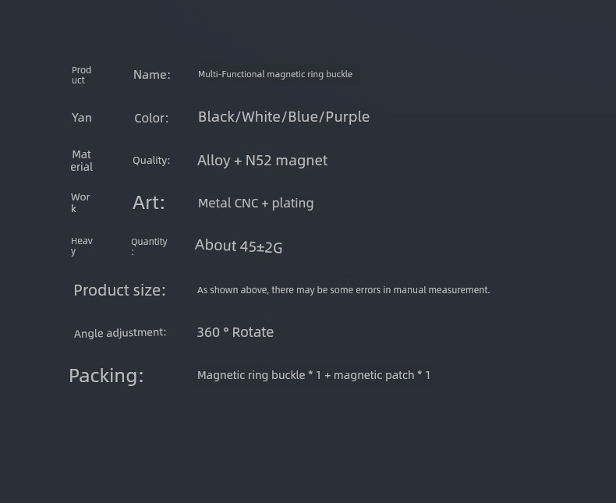Viewport: 616px width, 503px height.
Task: Click the 'Product size:' label
Action: tap(120, 290)
